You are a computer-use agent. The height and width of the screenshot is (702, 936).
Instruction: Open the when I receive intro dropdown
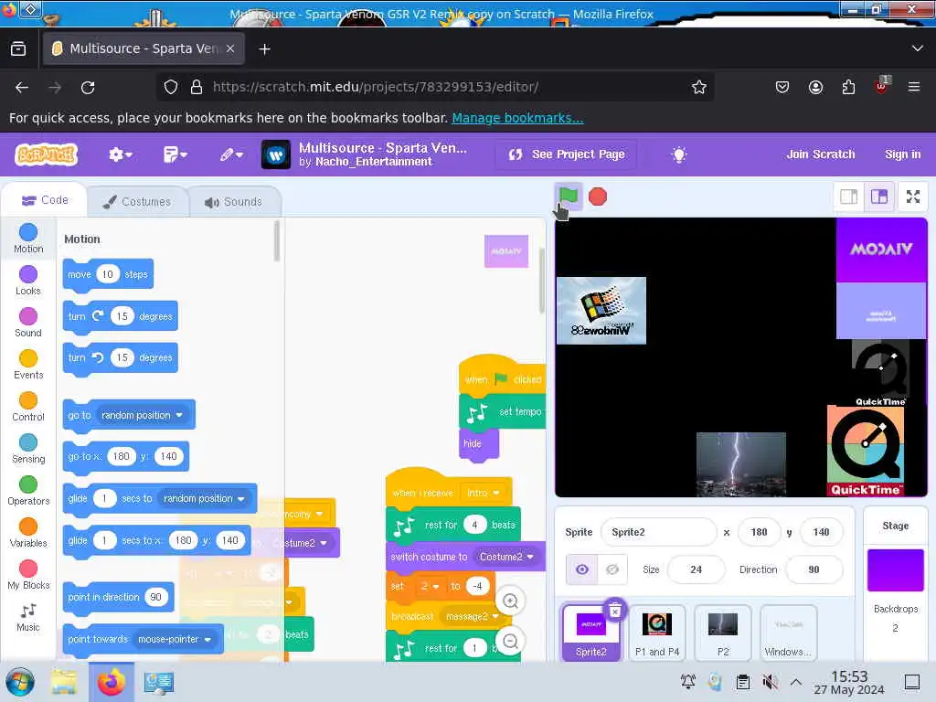coord(483,493)
